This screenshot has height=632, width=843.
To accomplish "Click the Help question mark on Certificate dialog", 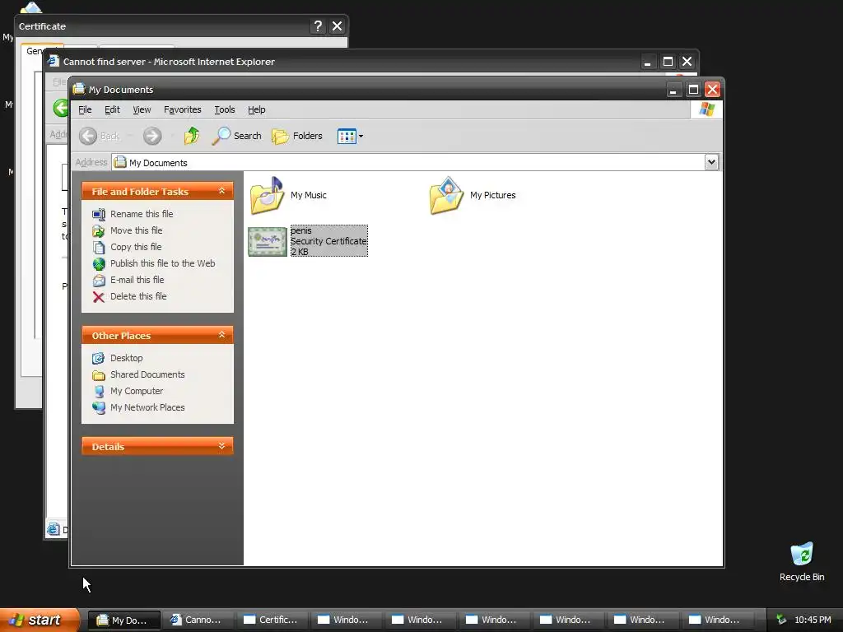I will click(x=318, y=26).
